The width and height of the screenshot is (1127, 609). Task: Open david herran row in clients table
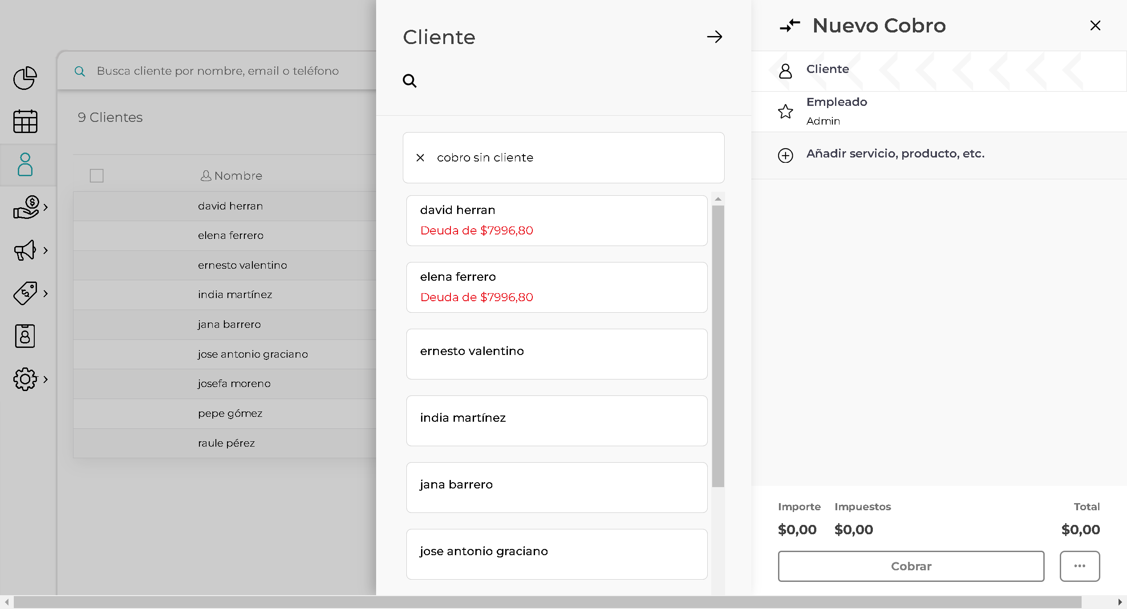pos(225,206)
